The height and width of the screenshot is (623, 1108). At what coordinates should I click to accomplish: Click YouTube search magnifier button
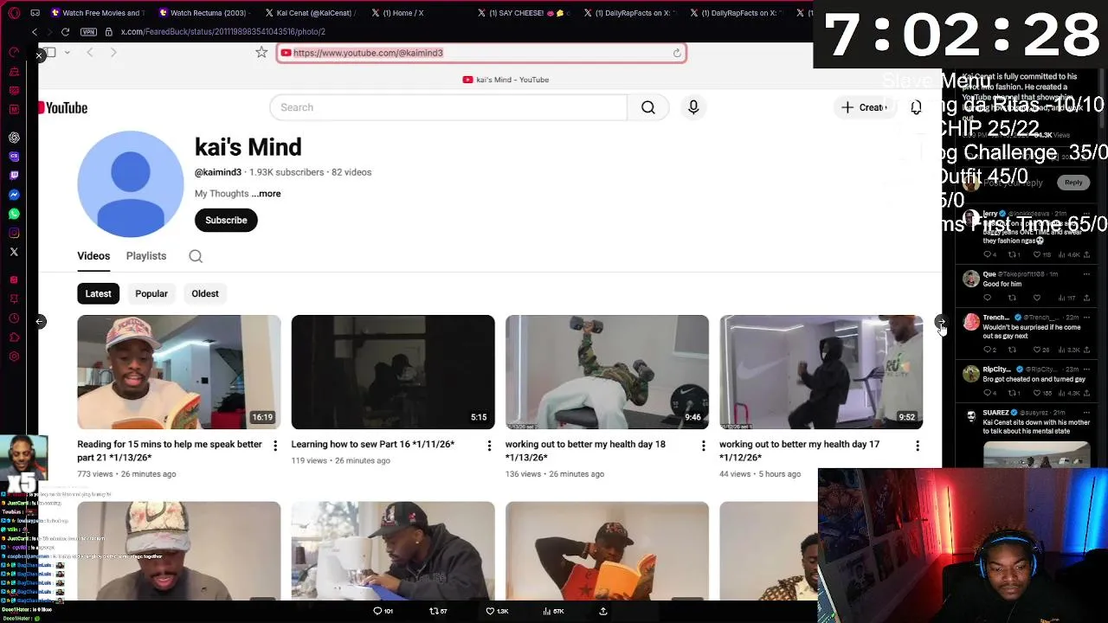click(x=648, y=107)
